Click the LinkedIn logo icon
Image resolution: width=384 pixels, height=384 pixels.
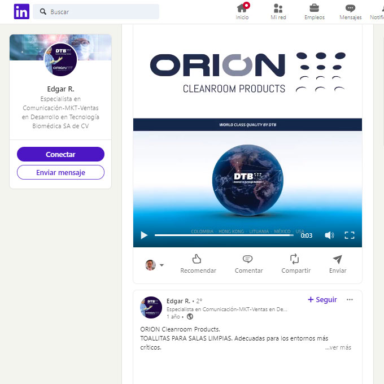pyautogui.click(x=21, y=11)
